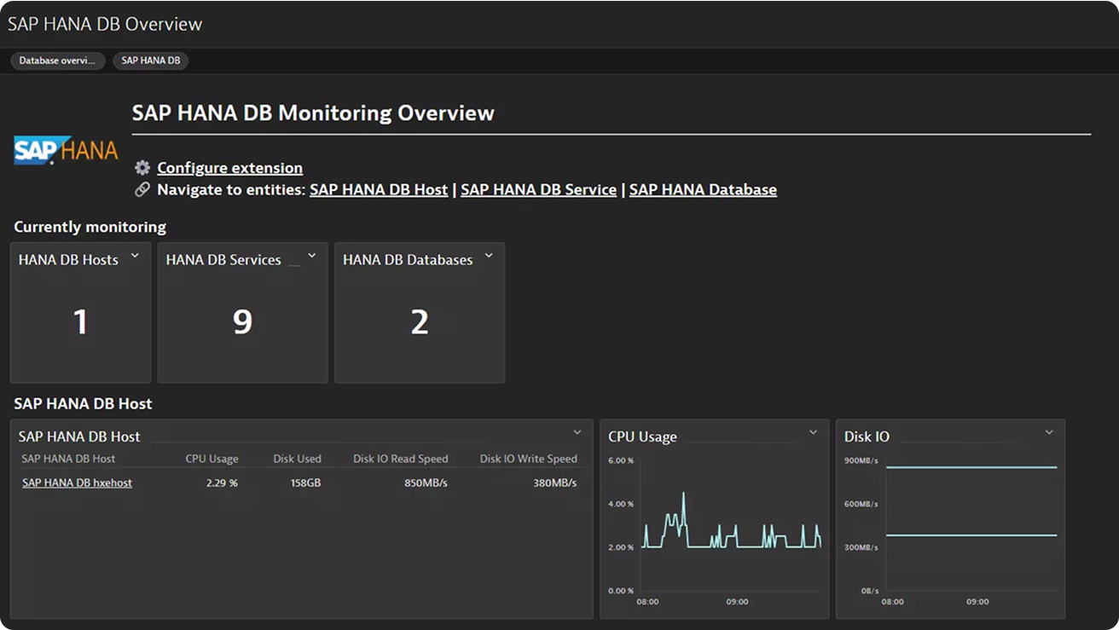Image resolution: width=1119 pixels, height=630 pixels.
Task: Click the peak in the CPU Usage chart
Action: (x=683, y=494)
